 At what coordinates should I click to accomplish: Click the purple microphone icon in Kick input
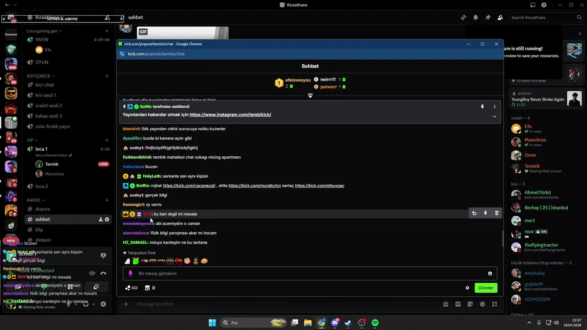click(x=130, y=274)
